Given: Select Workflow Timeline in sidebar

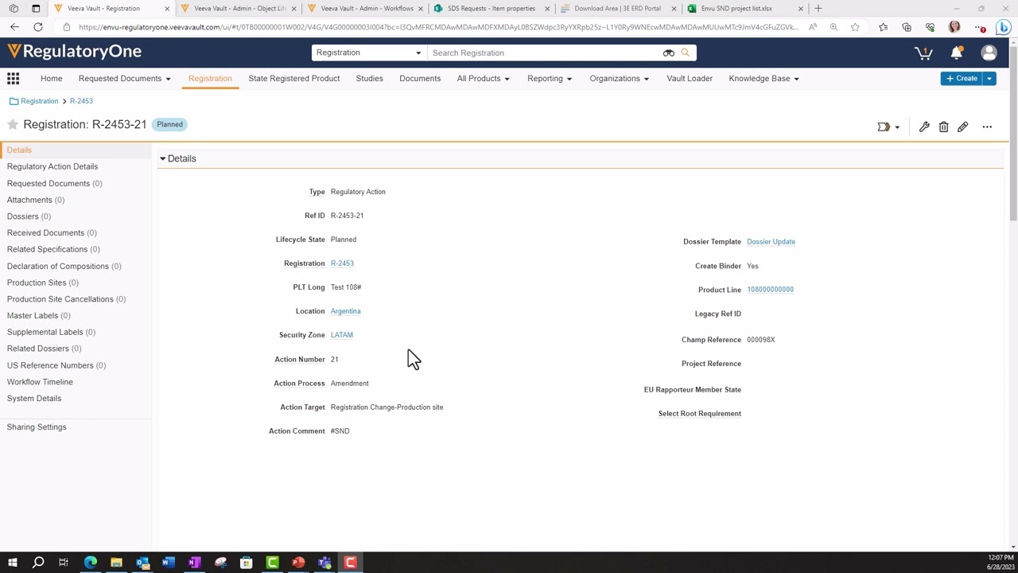Looking at the screenshot, I should pos(40,382).
